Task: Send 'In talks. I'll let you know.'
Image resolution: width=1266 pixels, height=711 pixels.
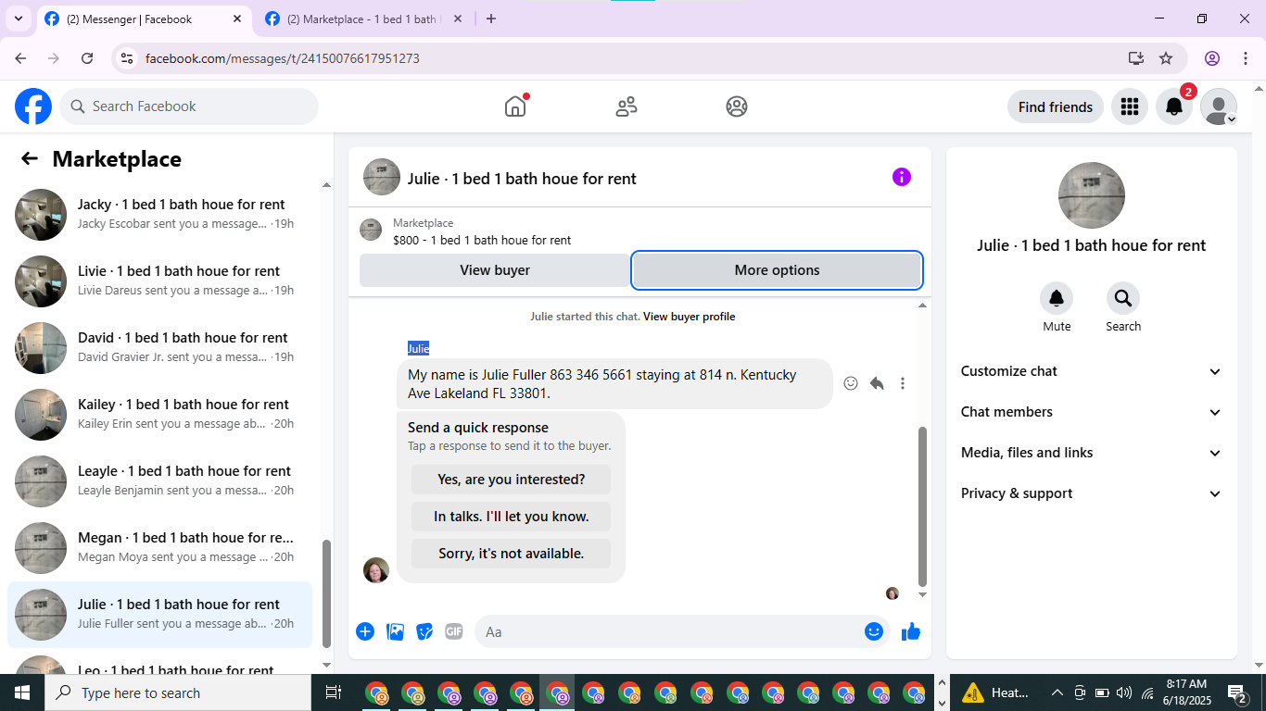Action: pos(511,517)
